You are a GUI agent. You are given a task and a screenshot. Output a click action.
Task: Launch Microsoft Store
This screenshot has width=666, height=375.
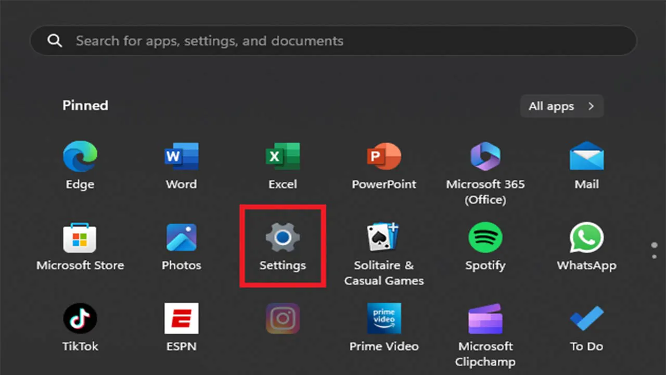(80, 239)
